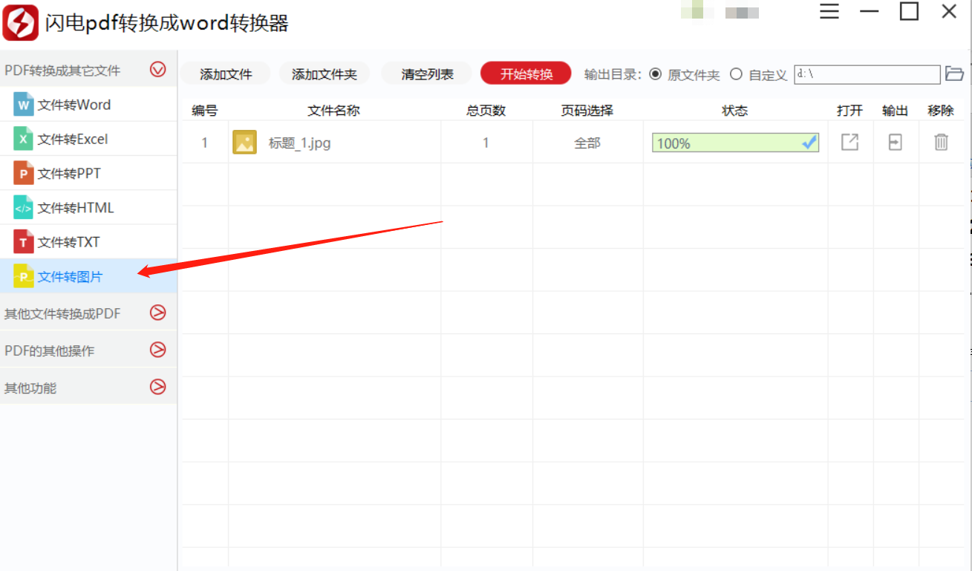Expand the 其他功能 section

click(157, 387)
